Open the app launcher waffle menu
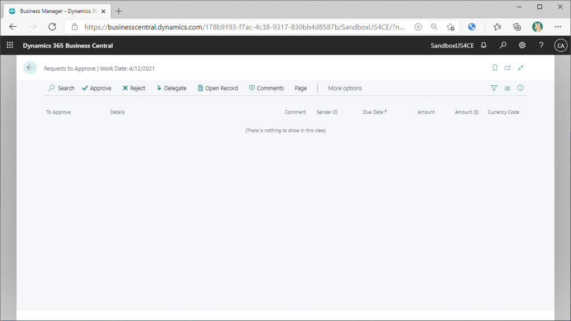This screenshot has width=571, height=321. tap(10, 45)
